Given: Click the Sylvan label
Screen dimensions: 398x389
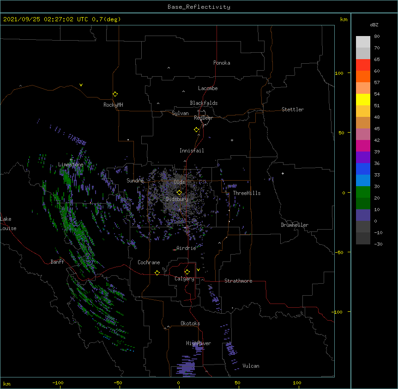Looking at the screenshot, I should pos(180,113).
